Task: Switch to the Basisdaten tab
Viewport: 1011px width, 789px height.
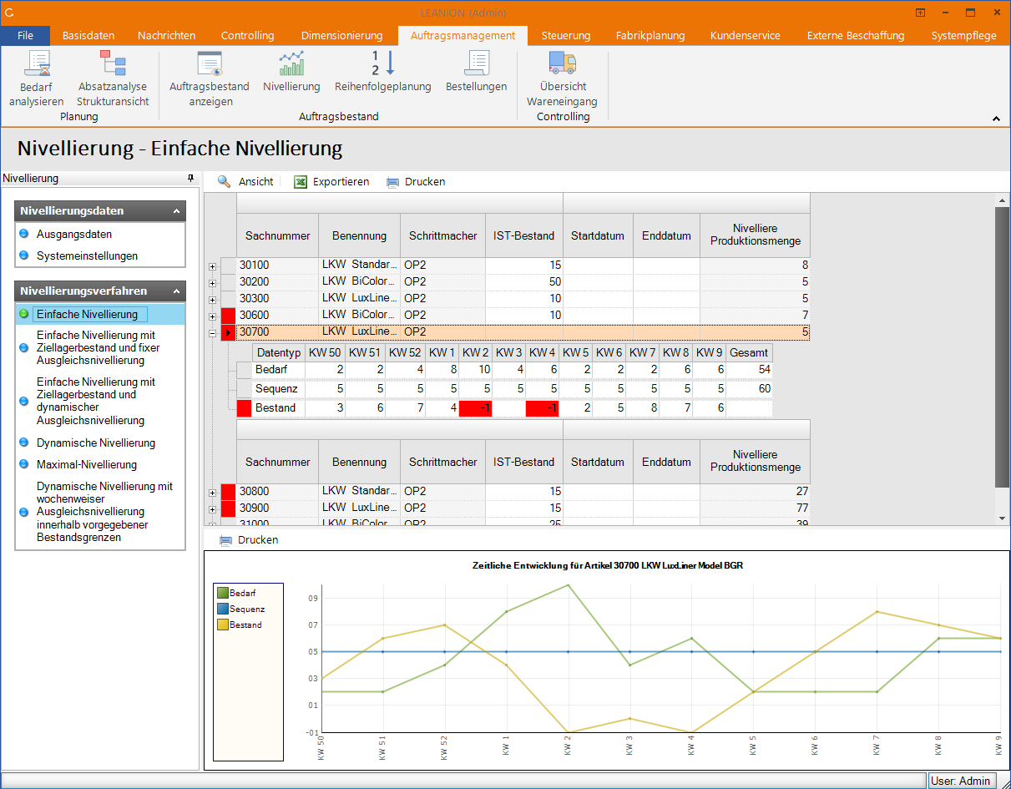Action: (x=88, y=35)
